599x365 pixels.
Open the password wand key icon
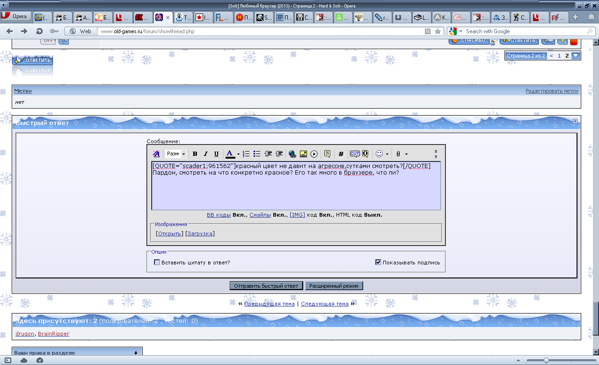54,31
